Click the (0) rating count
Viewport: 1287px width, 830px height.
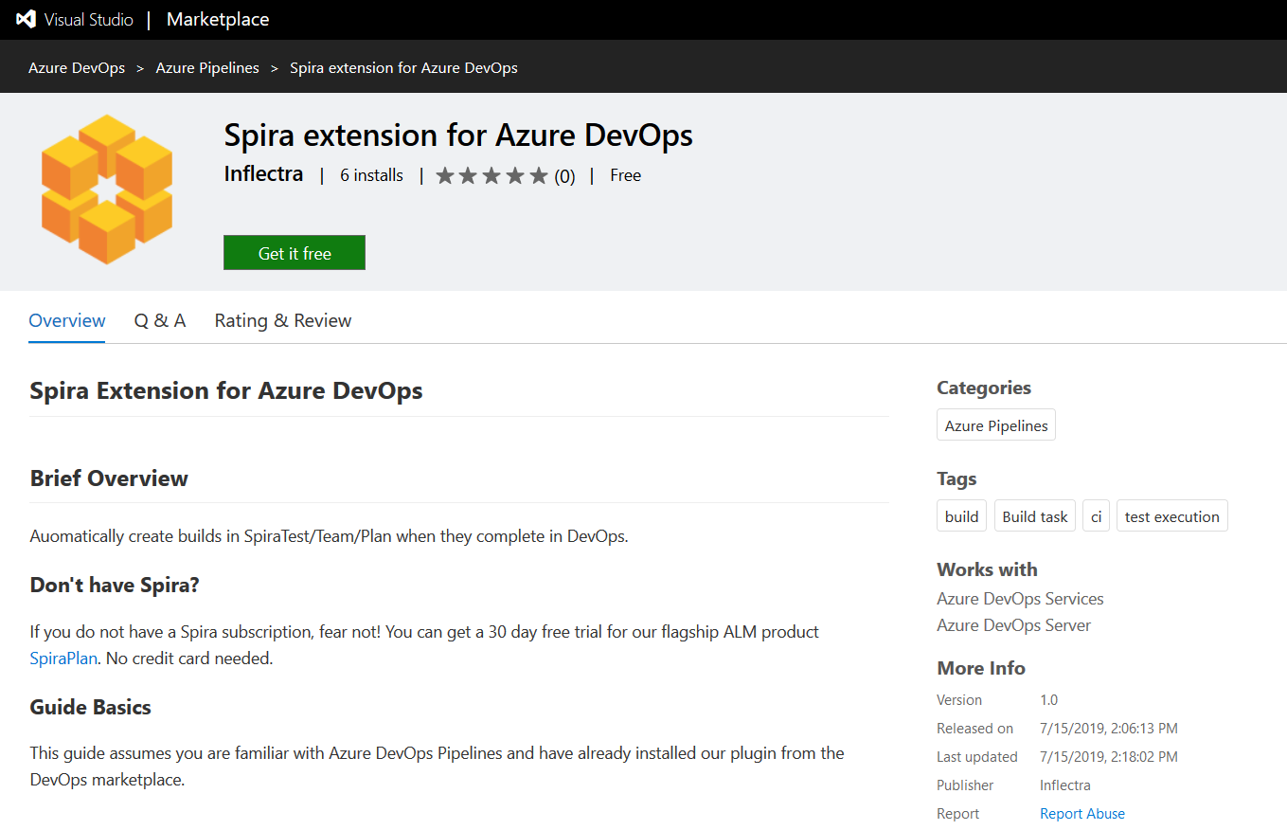564,176
